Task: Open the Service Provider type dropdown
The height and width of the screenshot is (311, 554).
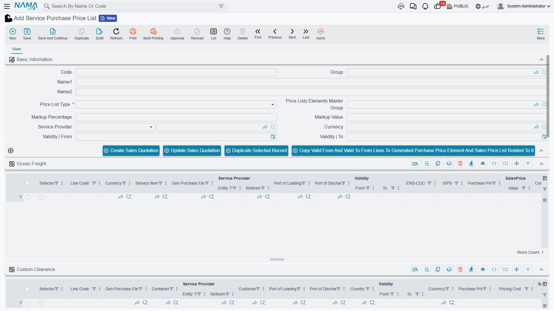Action: [x=115, y=127]
